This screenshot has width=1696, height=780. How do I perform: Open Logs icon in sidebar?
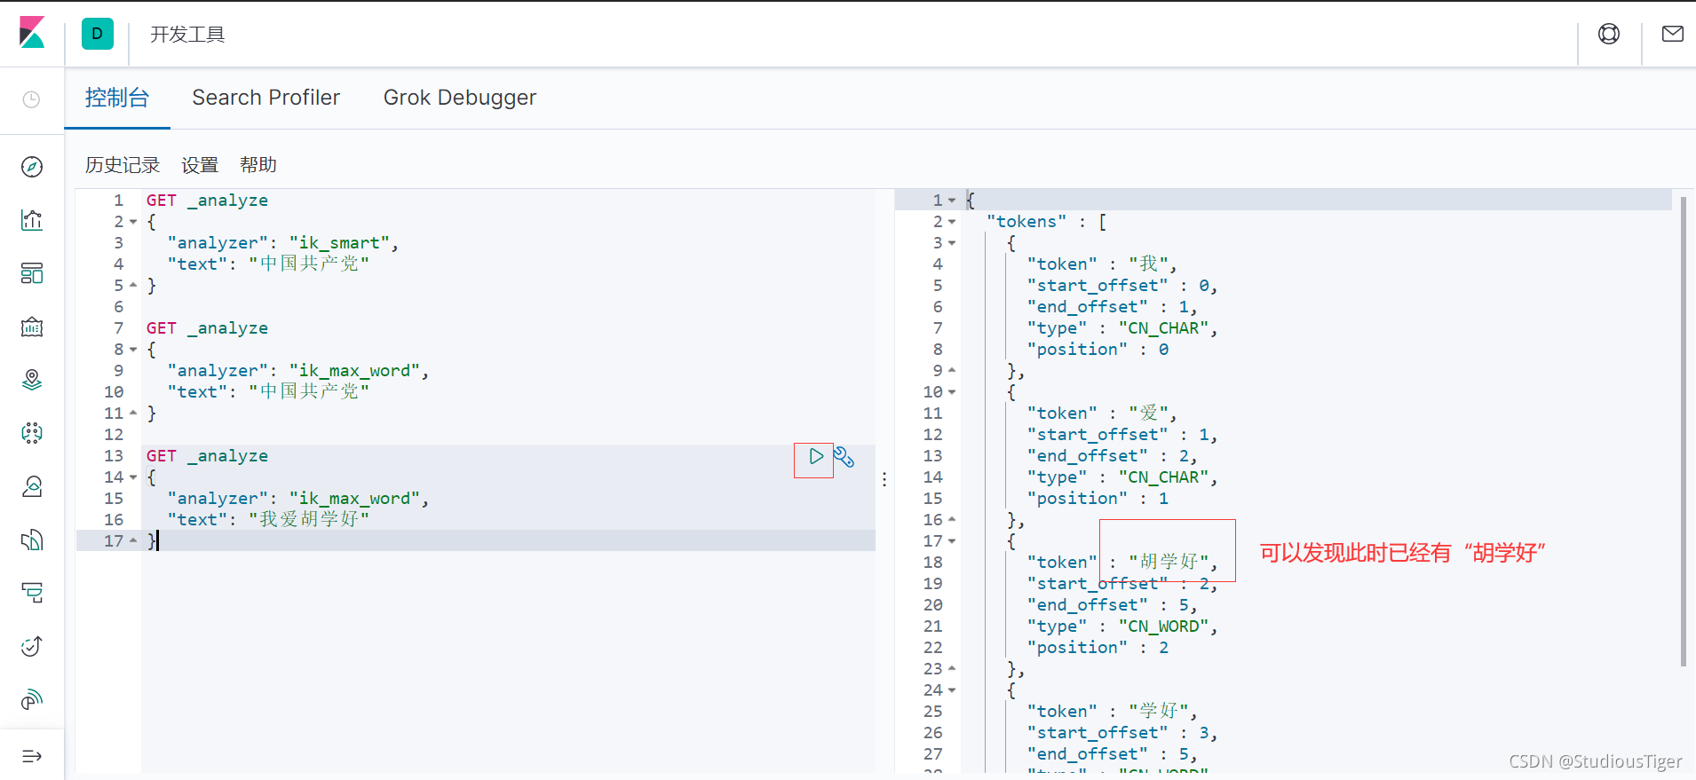pyautogui.click(x=32, y=540)
